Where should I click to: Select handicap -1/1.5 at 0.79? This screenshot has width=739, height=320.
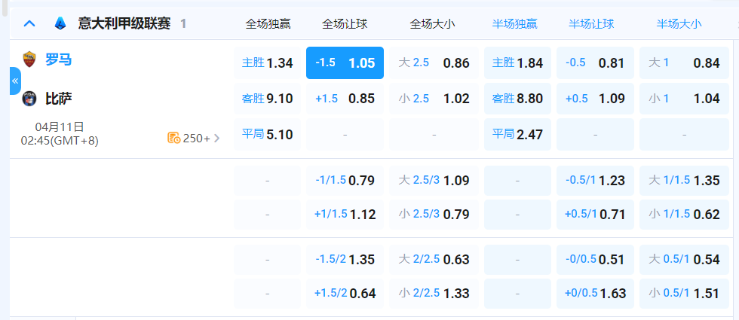point(345,180)
